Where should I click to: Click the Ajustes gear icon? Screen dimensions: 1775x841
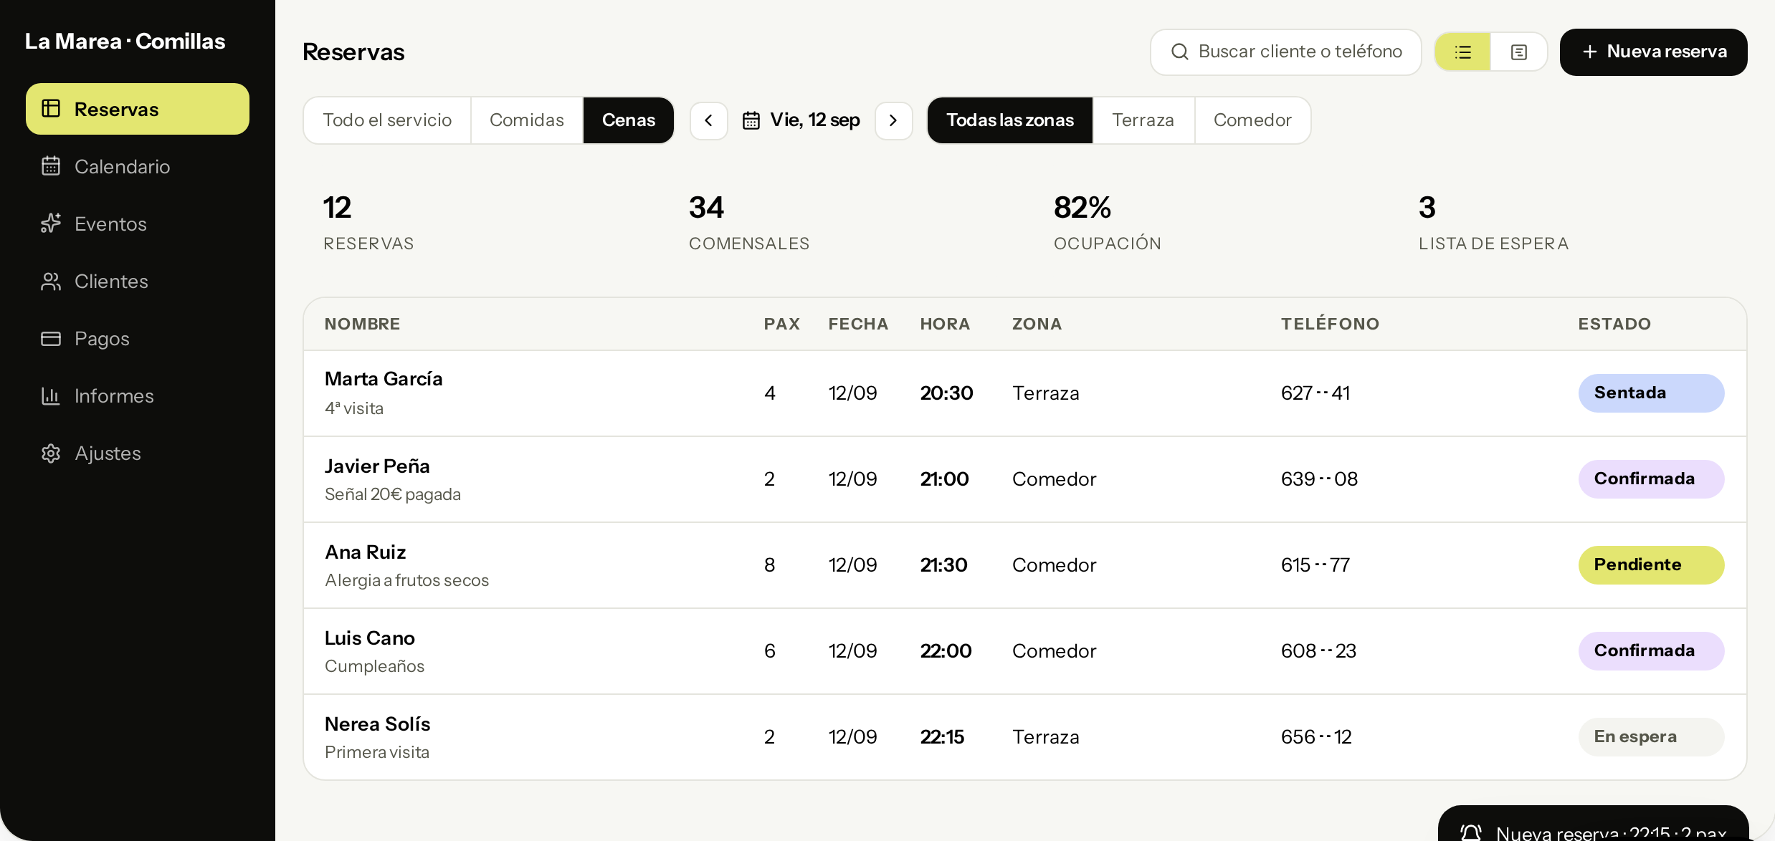coord(51,453)
